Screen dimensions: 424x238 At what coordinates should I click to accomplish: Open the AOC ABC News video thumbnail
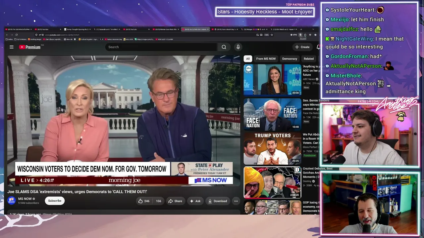tap(272, 80)
